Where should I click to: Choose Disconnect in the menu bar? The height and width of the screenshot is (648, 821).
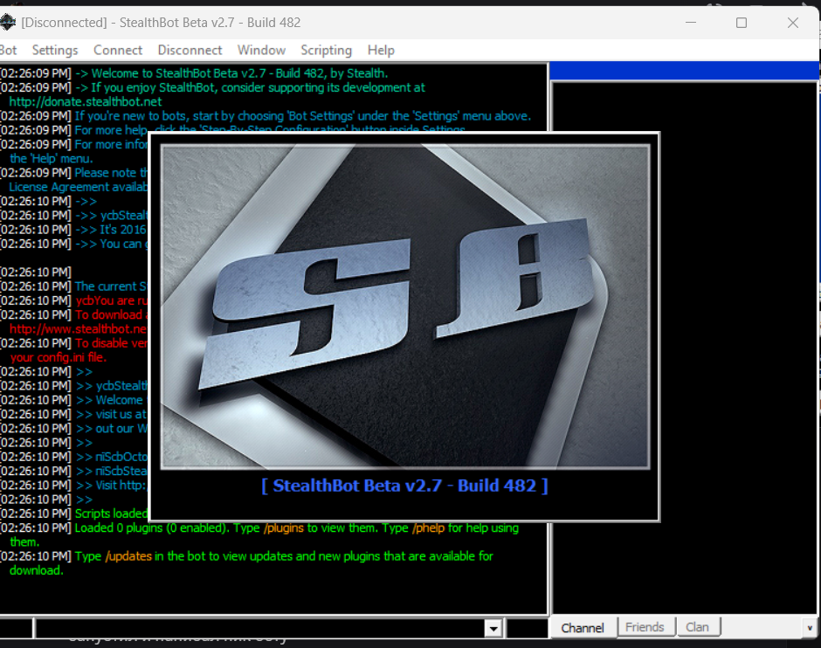point(190,51)
